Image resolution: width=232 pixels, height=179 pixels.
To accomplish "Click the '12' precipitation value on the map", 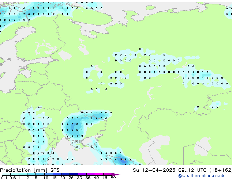I will click(121, 159).
